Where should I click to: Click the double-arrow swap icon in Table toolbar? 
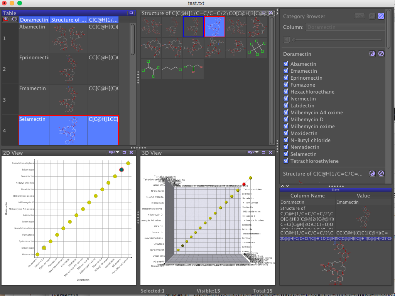point(14,19)
